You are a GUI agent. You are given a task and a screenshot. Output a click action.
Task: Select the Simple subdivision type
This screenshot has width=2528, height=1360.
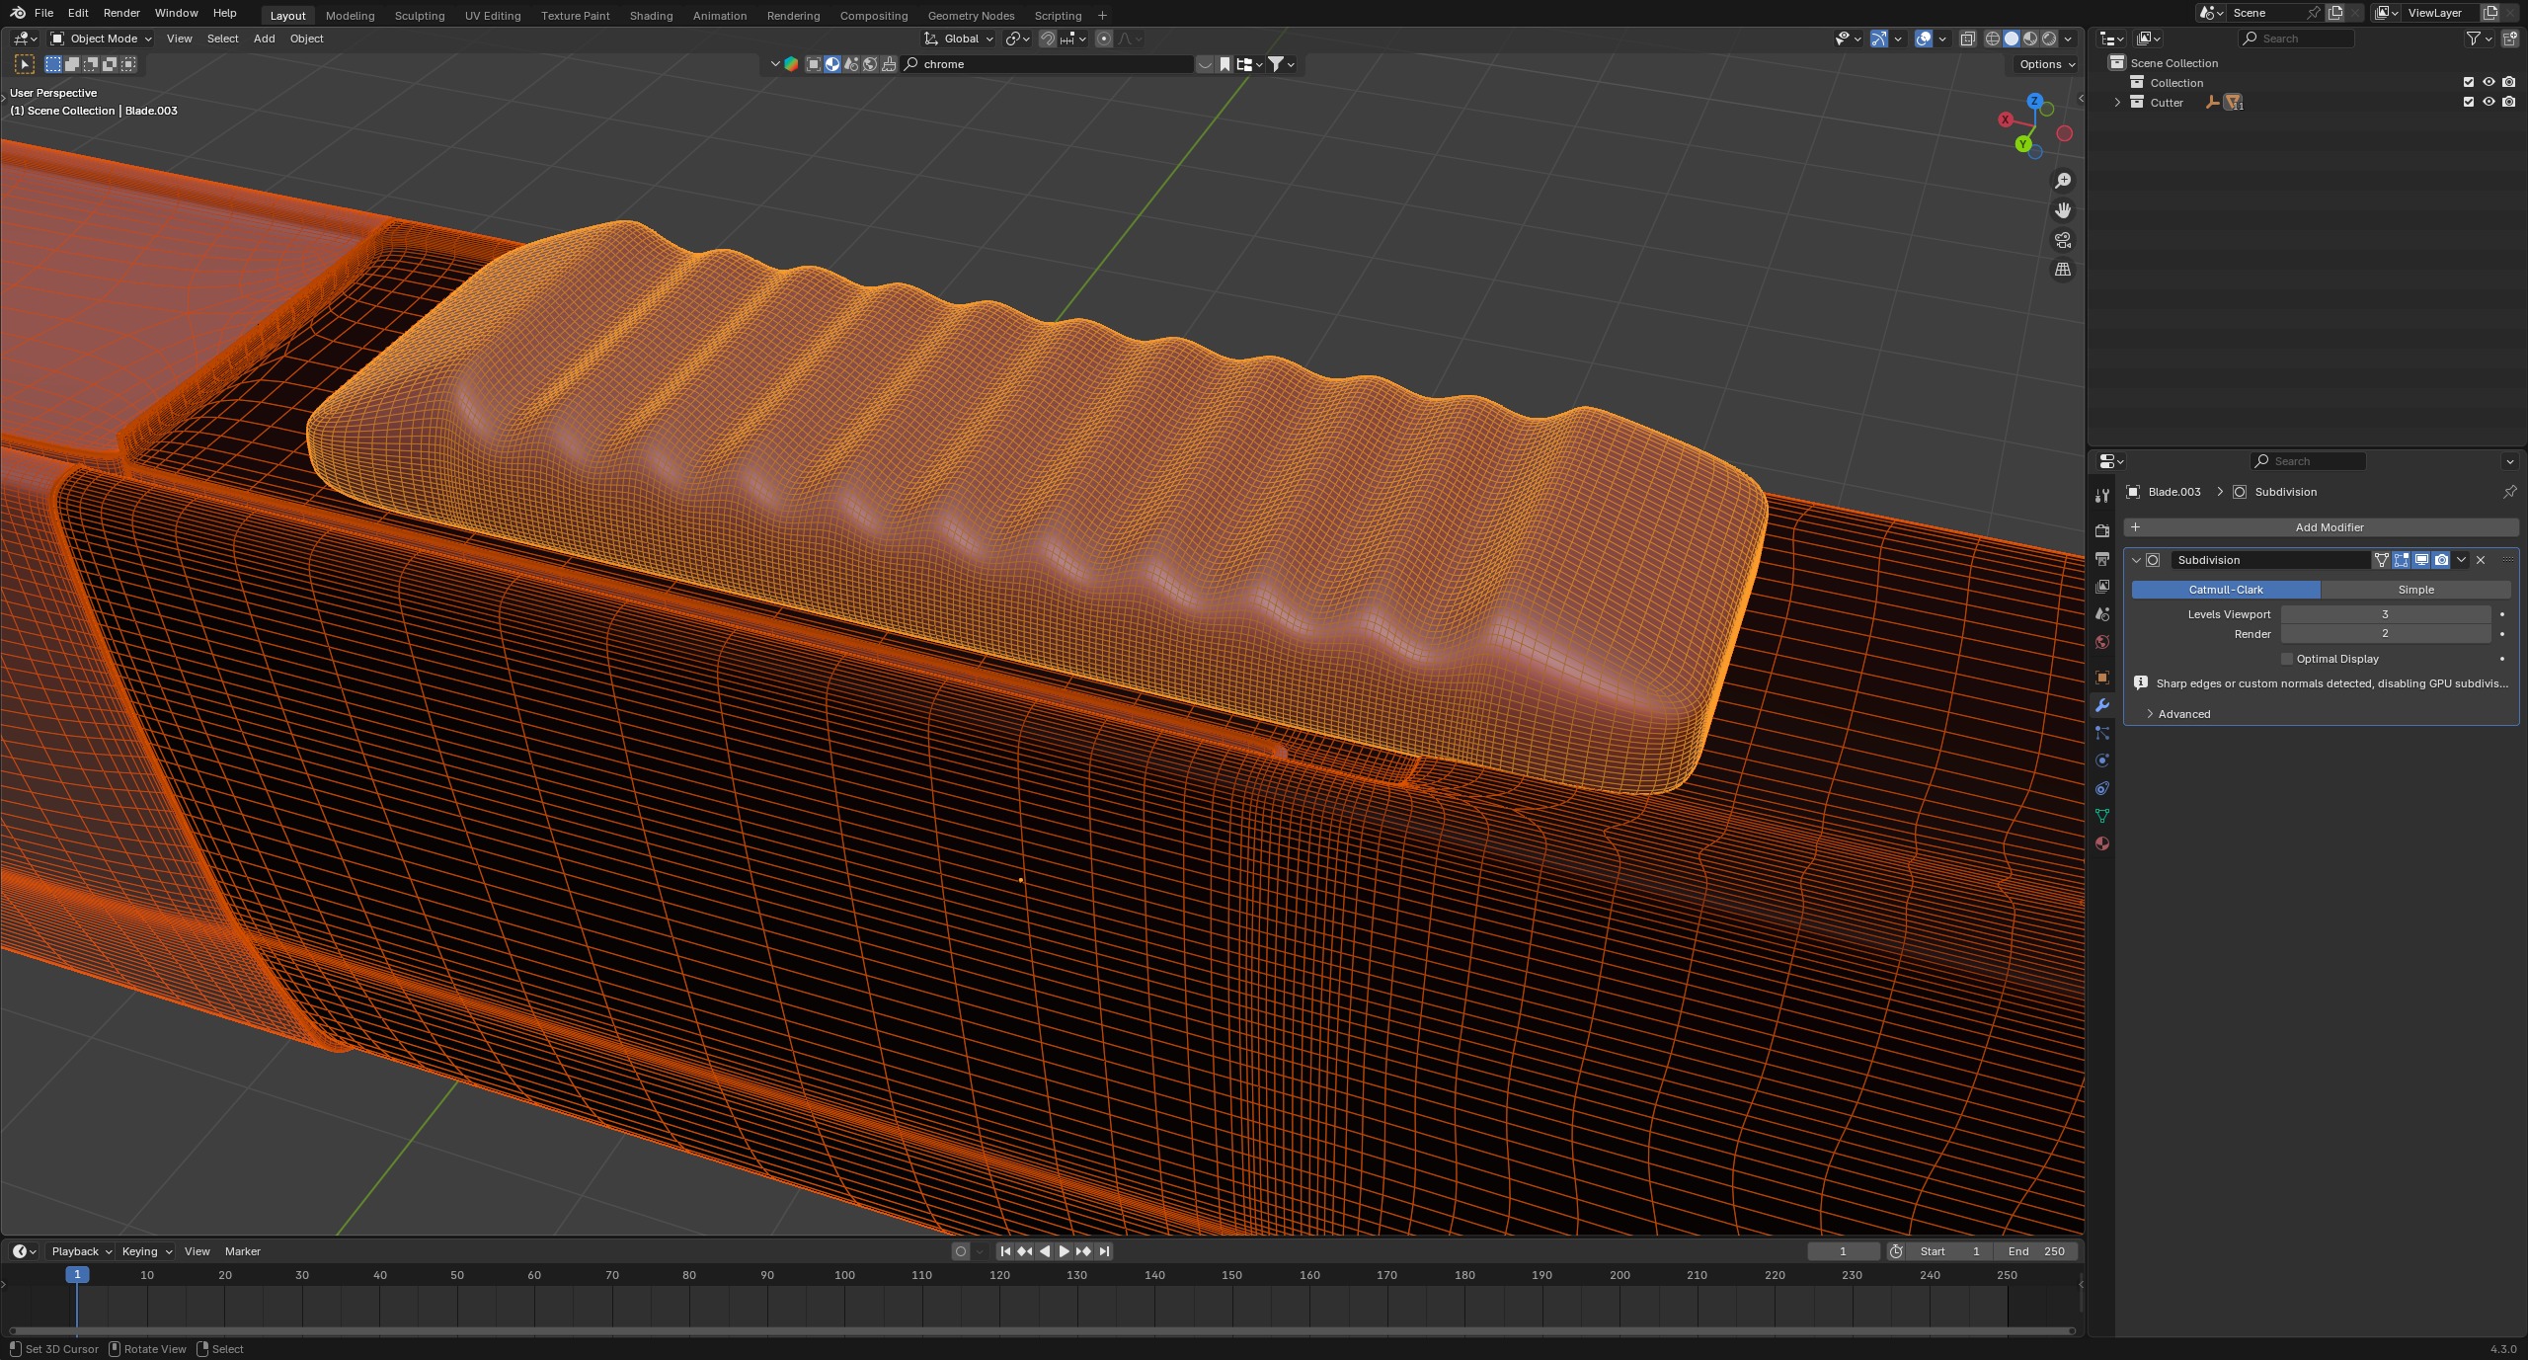pos(2415,590)
